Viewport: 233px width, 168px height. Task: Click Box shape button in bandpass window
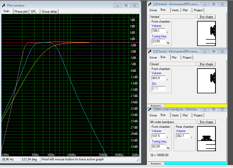click(206, 122)
